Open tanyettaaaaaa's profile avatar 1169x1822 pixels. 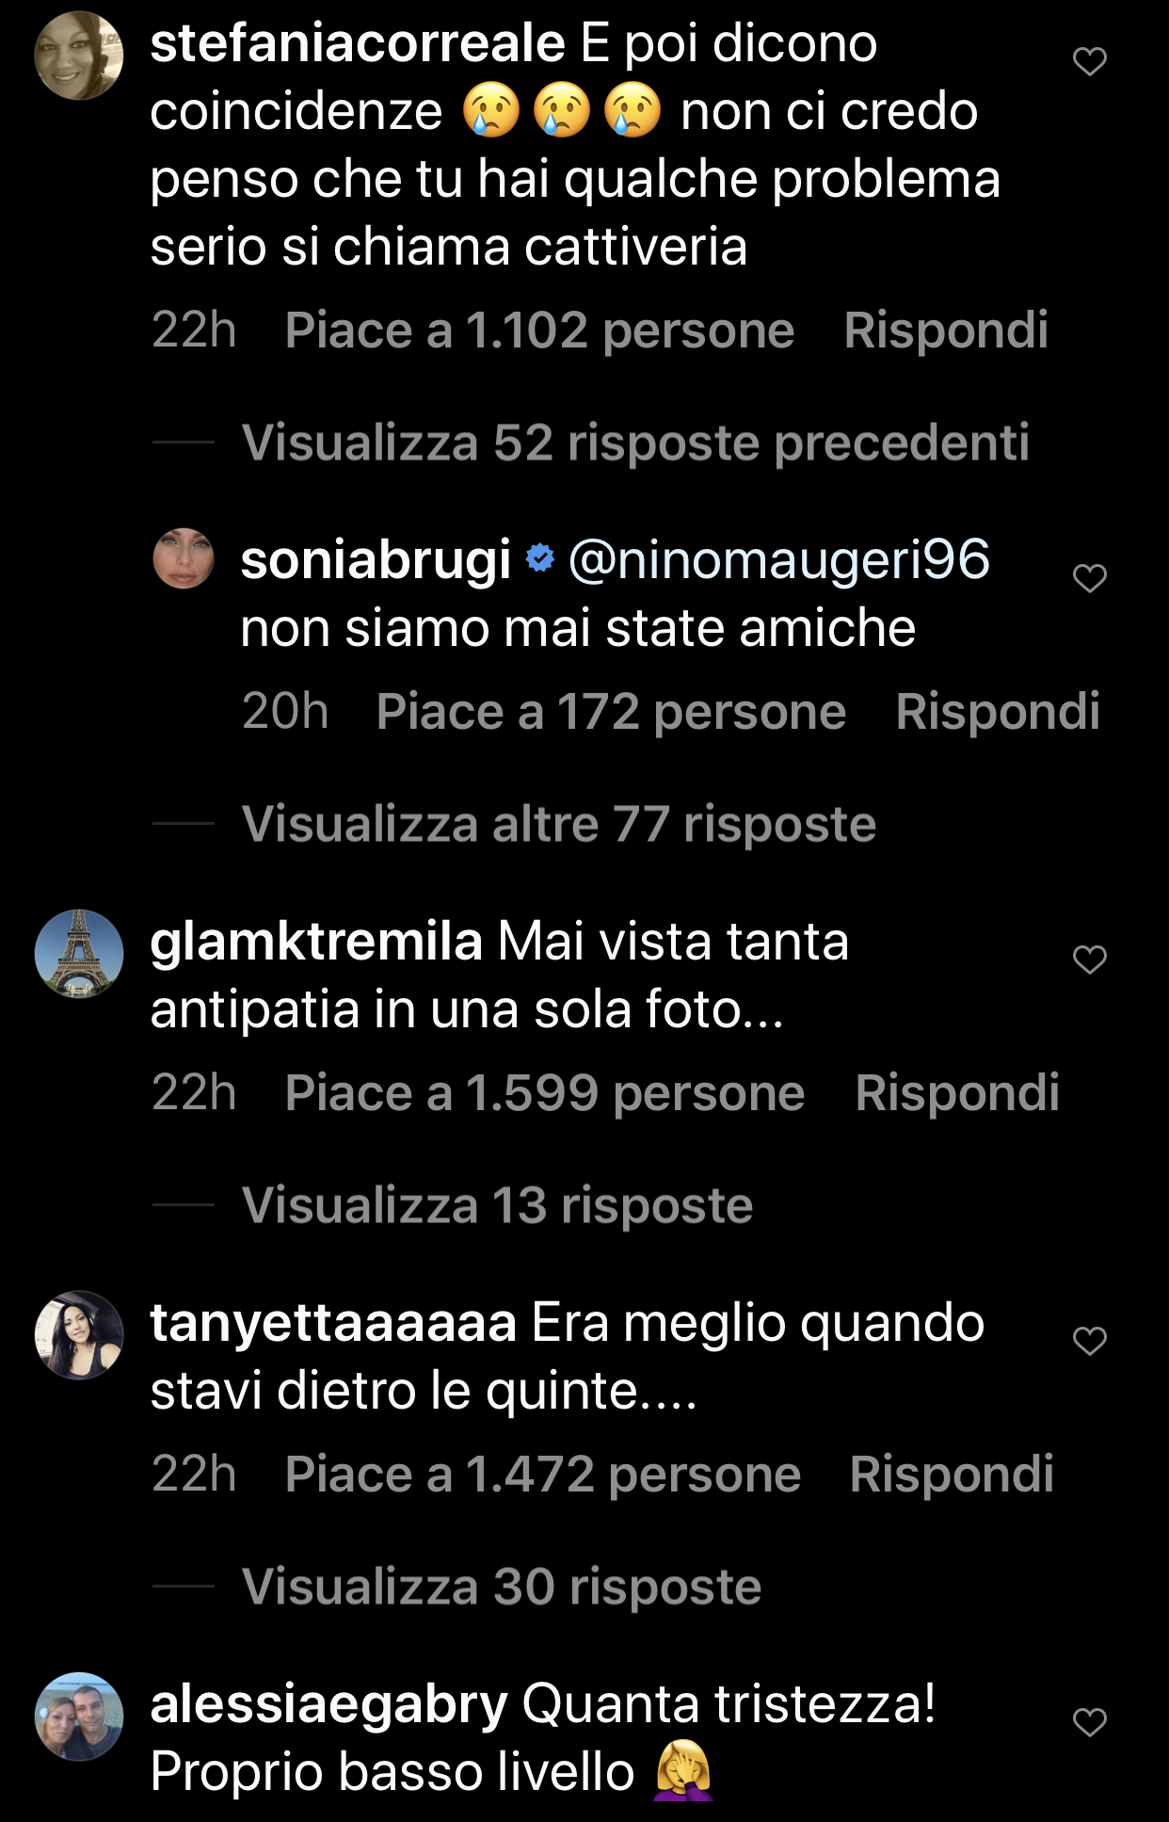79,1334
